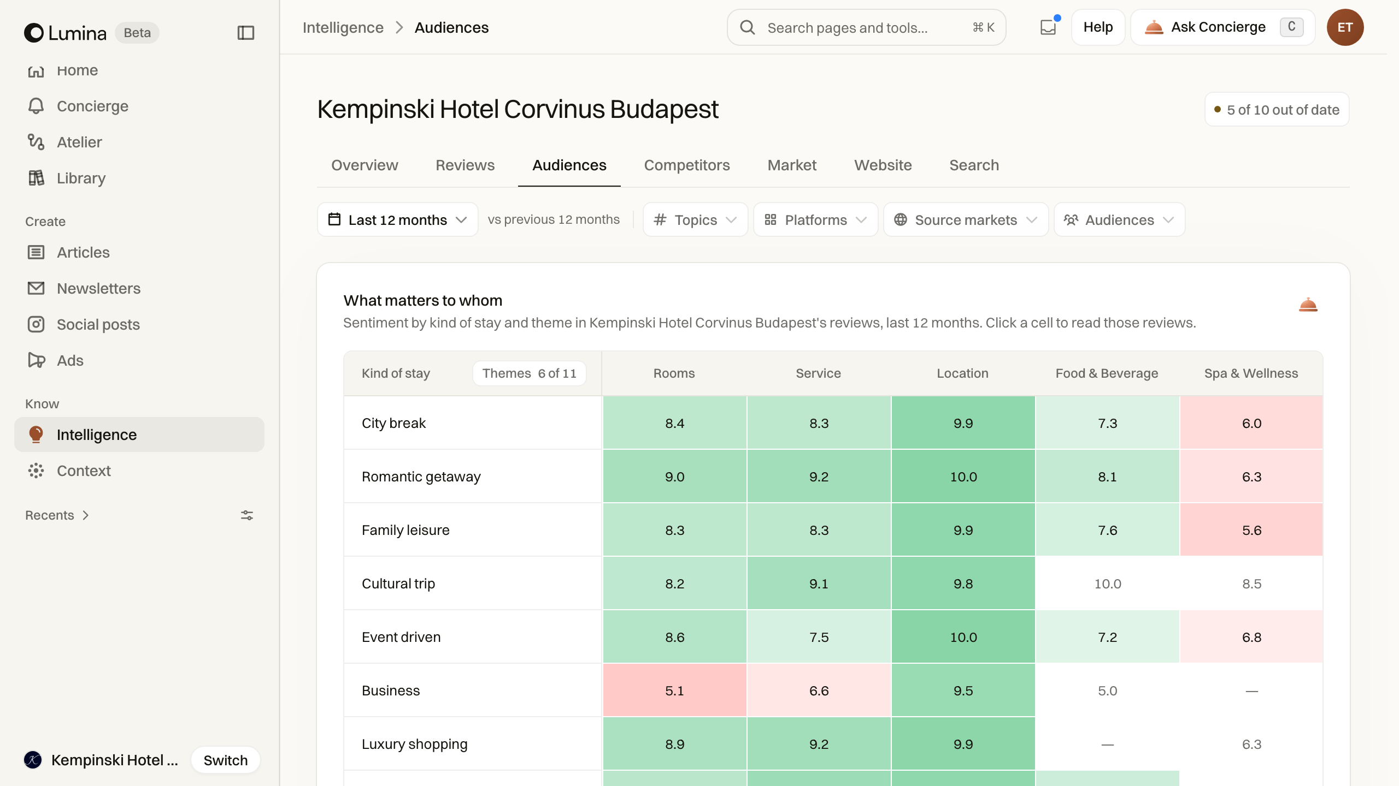Viewport: 1399px width, 786px height.
Task: Click Cultural trip Location cell 9.8
Action: [963, 583]
